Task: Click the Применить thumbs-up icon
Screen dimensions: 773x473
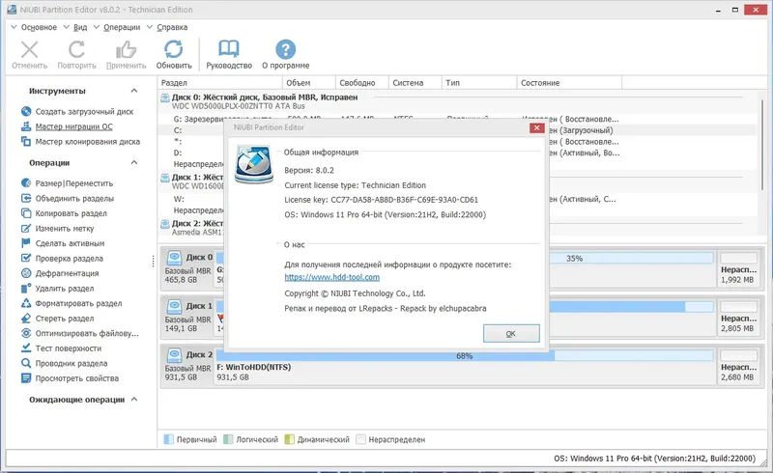Action: [x=126, y=50]
